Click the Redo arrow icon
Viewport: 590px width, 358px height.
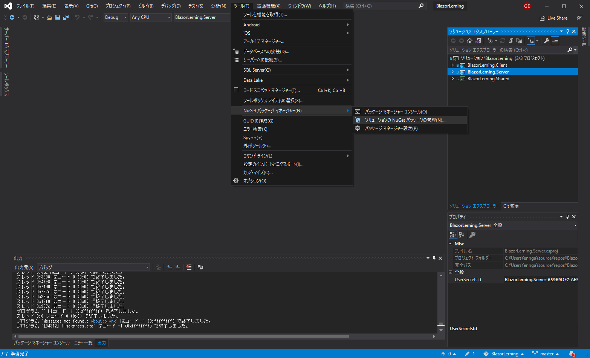pyautogui.click(x=91, y=17)
